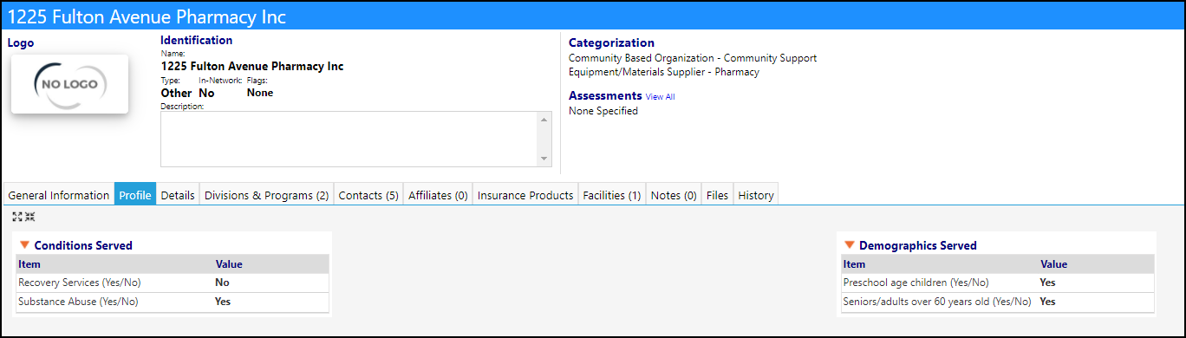This screenshot has height=338, width=1186.
Task: Click the Description scrollbar down arrow
Action: 544,159
